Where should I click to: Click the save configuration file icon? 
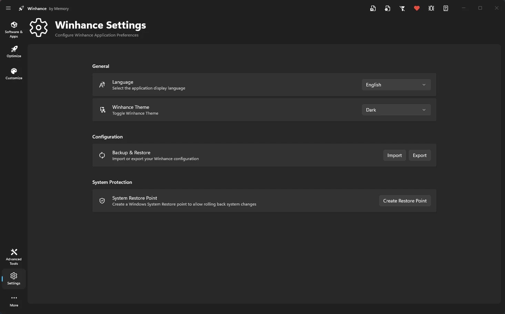pyautogui.click(x=373, y=8)
